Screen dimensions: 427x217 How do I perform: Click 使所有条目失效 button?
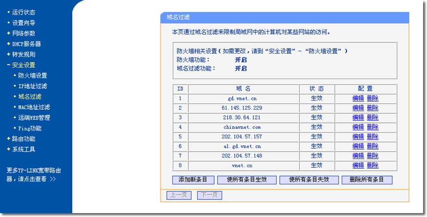click(x=309, y=179)
